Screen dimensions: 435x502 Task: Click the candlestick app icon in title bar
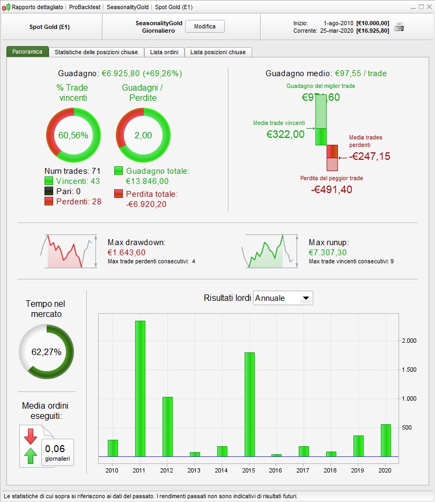point(6,7)
